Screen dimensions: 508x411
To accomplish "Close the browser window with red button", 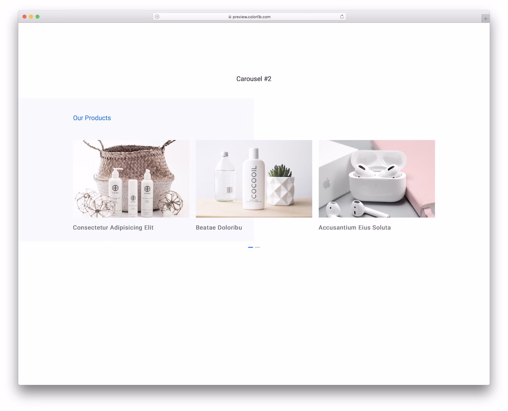I will 25,16.
